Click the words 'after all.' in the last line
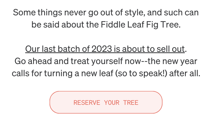This screenshot has width=212, height=122. (x=185, y=74)
